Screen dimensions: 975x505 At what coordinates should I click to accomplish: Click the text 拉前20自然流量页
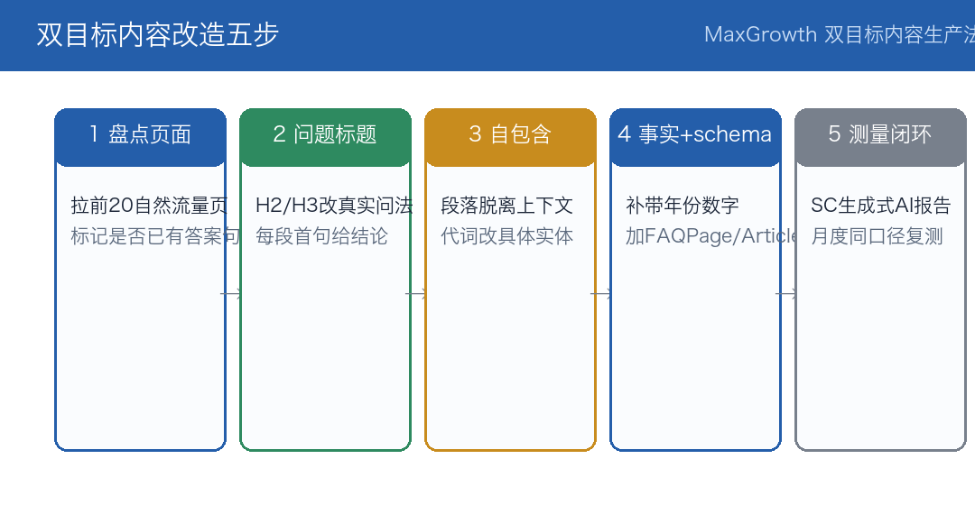tap(149, 206)
